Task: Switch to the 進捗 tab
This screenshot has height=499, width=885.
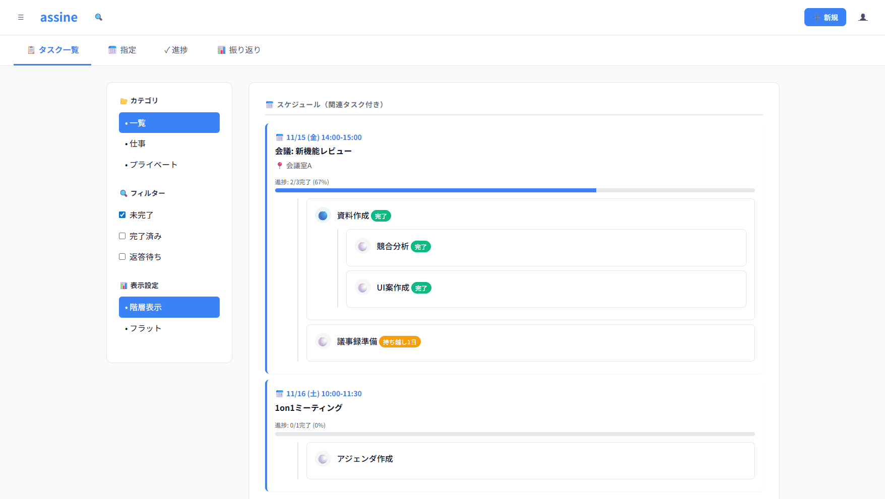Action: 176,50
